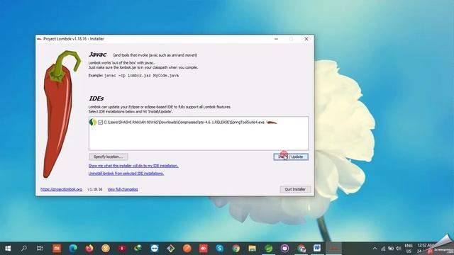Launch Microsoft Edge from the taskbar
454x255 pixels.
pos(73,249)
